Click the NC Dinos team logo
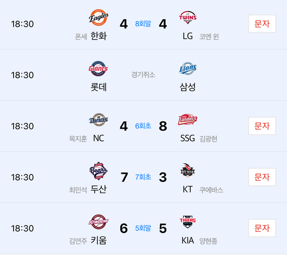 coord(99,120)
